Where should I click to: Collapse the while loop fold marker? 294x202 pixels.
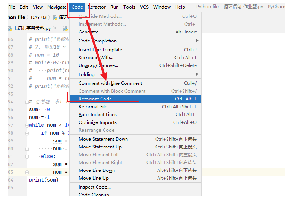point(27,125)
